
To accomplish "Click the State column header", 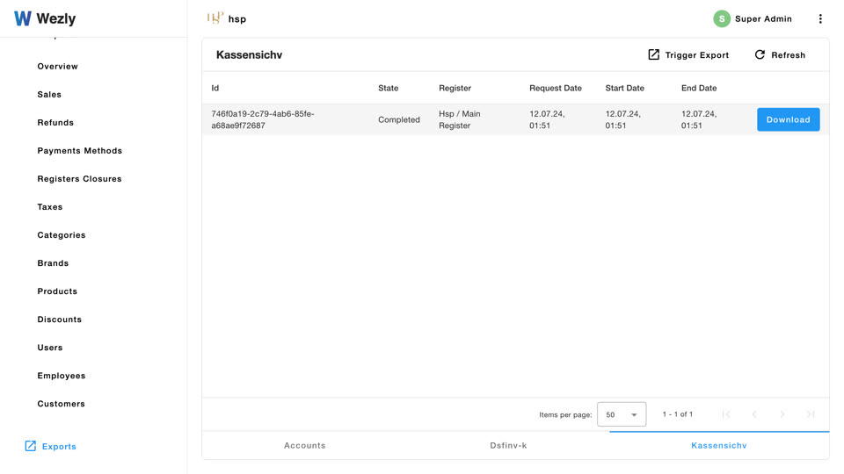I will (x=388, y=88).
